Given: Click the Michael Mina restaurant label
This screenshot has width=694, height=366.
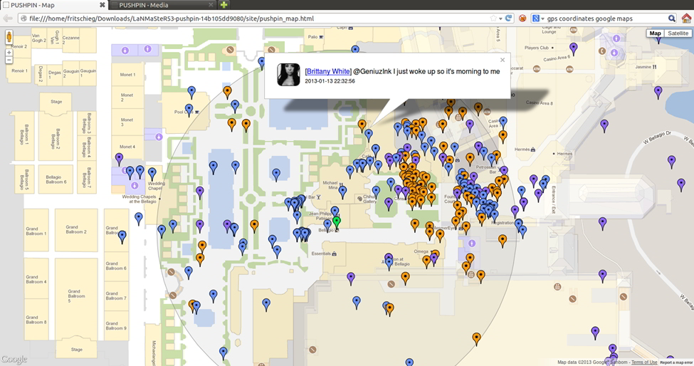Looking at the screenshot, I should click(x=330, y=185).
